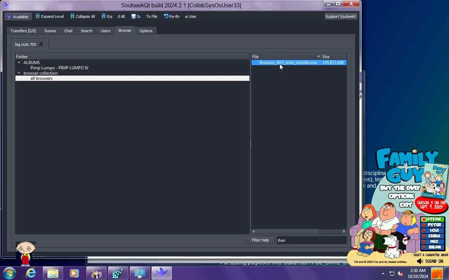Click the Save To File disk icon
This screenshot has height=280, width=449.
point(134,16)
